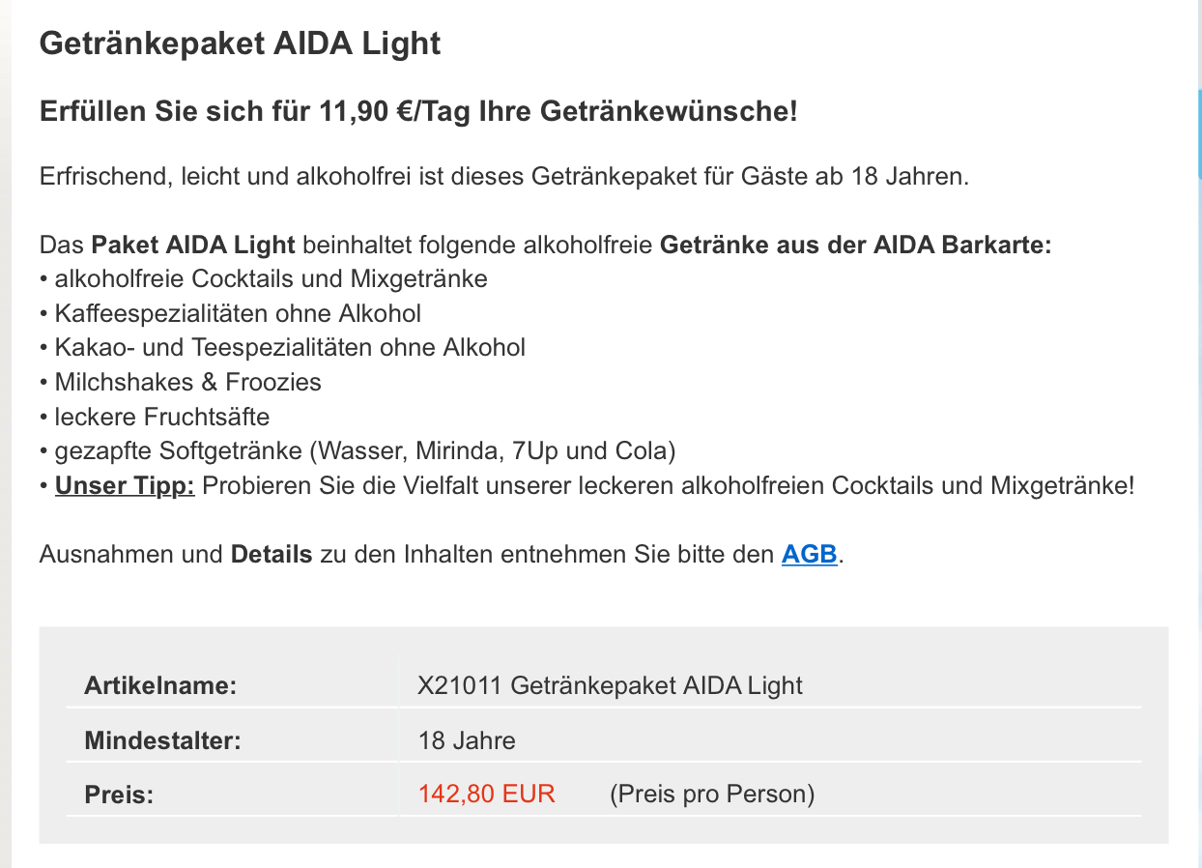
Task: Click the (Preis pro Person) note
Action: point(712,794)
